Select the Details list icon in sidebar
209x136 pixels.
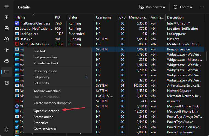click(7, 72)
